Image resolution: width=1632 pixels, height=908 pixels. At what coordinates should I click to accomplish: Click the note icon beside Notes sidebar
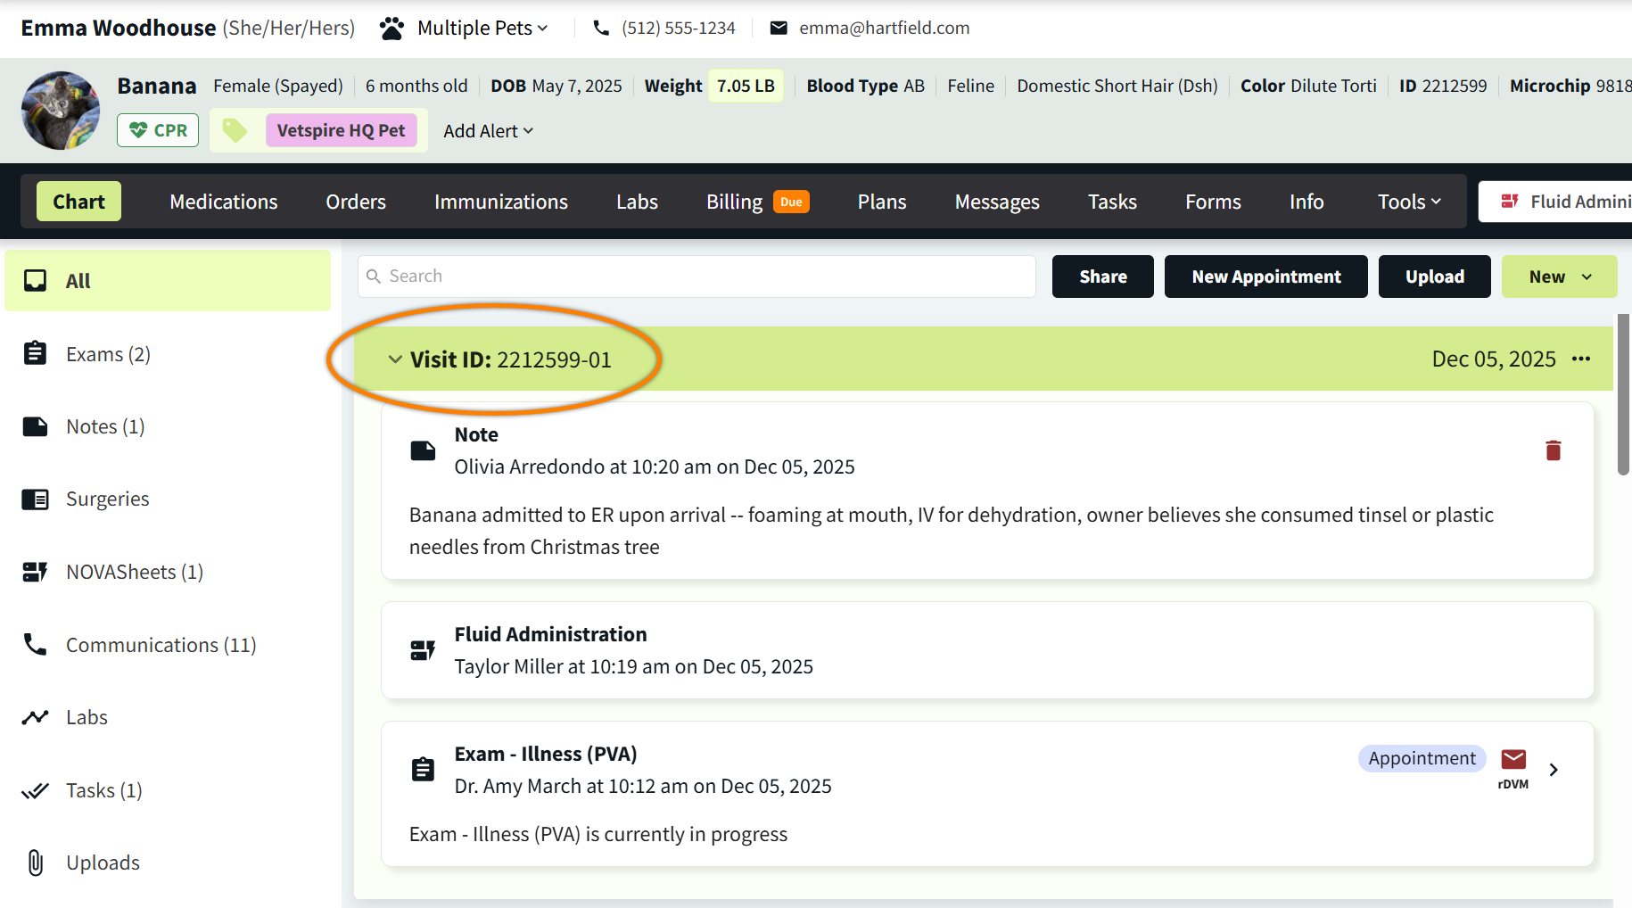tap(36, 426)
